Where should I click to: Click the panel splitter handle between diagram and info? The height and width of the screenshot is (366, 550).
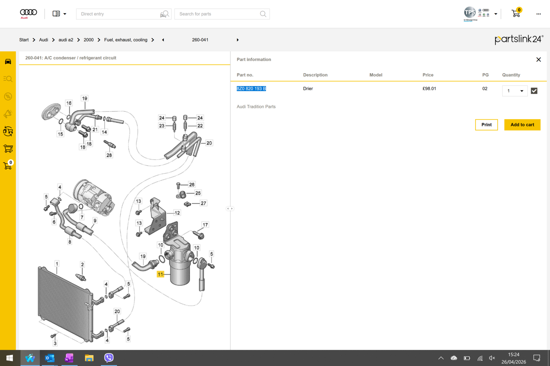[230, 209]
